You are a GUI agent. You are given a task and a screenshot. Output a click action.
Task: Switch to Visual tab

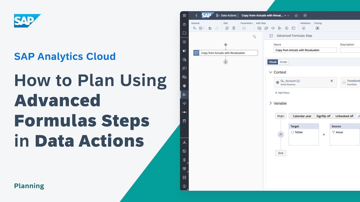[273, 62]
